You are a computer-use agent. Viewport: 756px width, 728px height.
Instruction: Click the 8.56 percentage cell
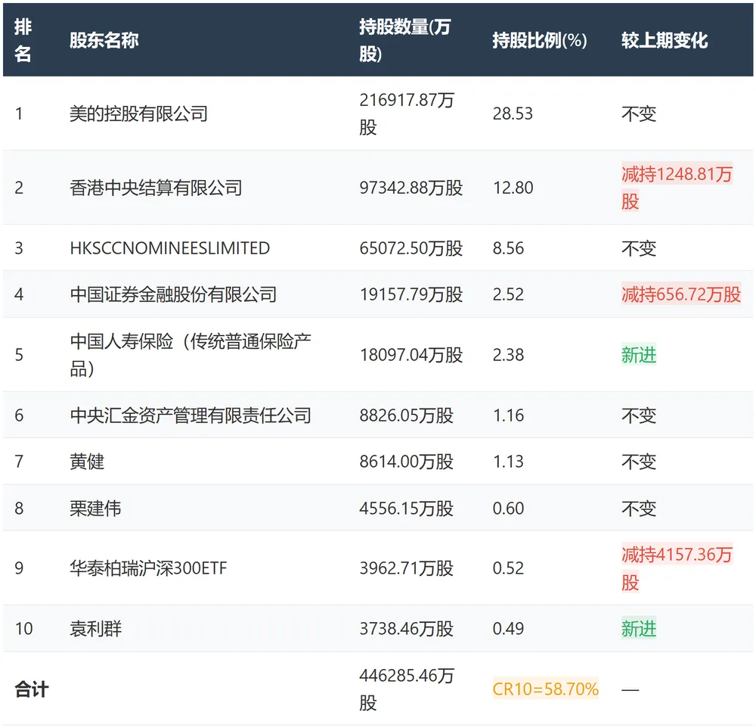point(508,248)
